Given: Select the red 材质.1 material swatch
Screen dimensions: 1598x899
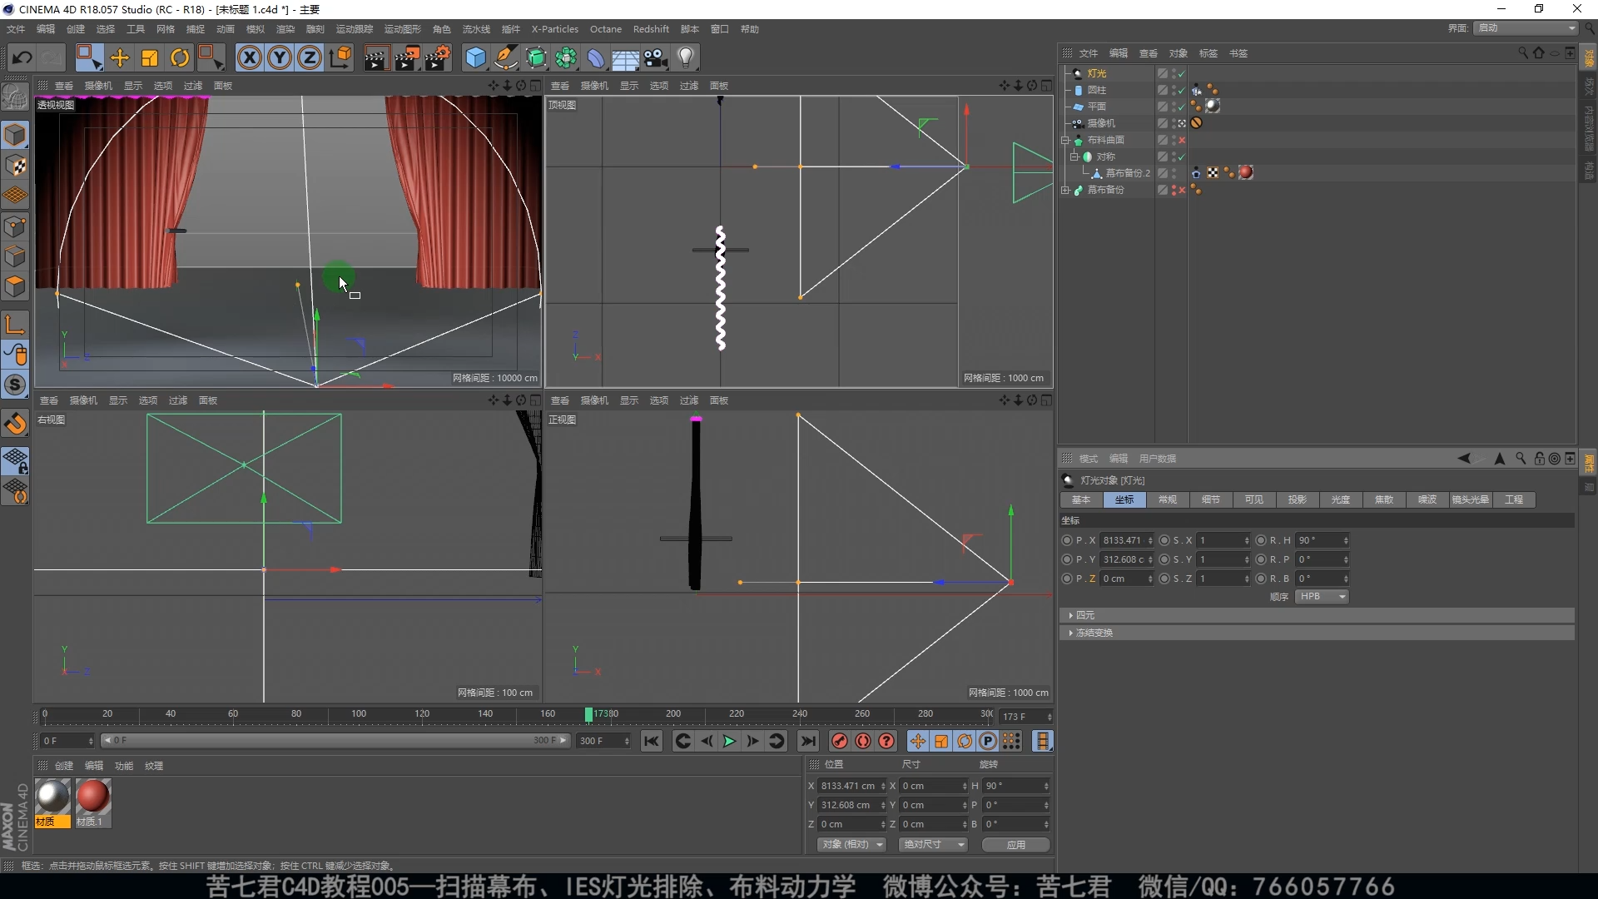Looking at the screenshot, I should coord(92,797).
